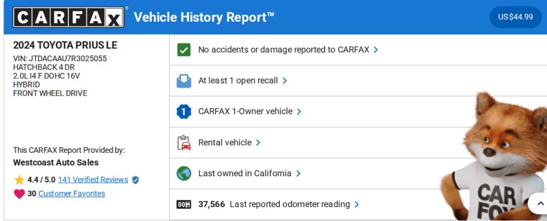This screenshot has height=221, width=547.
Task: Click the rental vehicle clipboard icon
Action: (184, 143)
